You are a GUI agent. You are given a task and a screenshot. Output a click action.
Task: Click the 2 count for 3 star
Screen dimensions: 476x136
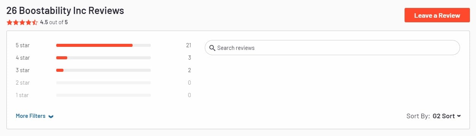pos(190,70)
